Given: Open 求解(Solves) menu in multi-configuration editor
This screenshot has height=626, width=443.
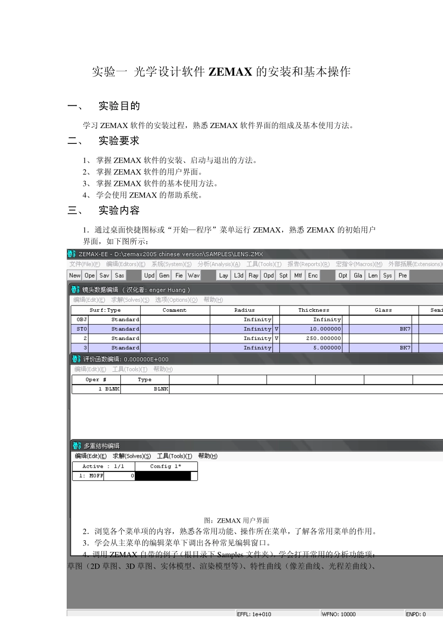Looking at the screenshot, I should 132,456.
